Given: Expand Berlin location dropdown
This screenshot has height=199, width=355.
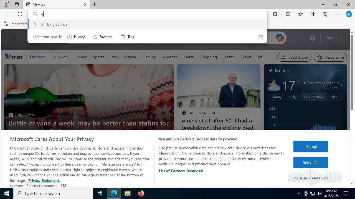Looking at the screenshot, I should [289, 71].
